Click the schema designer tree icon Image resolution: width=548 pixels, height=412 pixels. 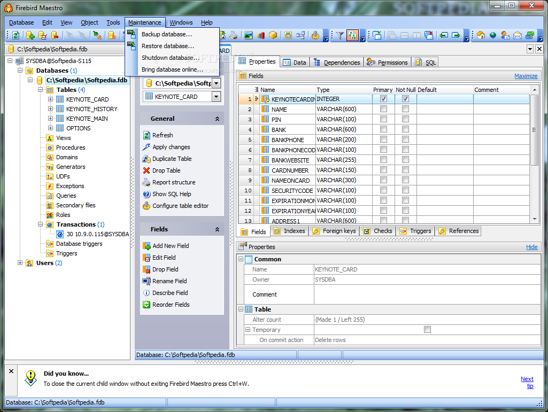[x=300, y=35]
